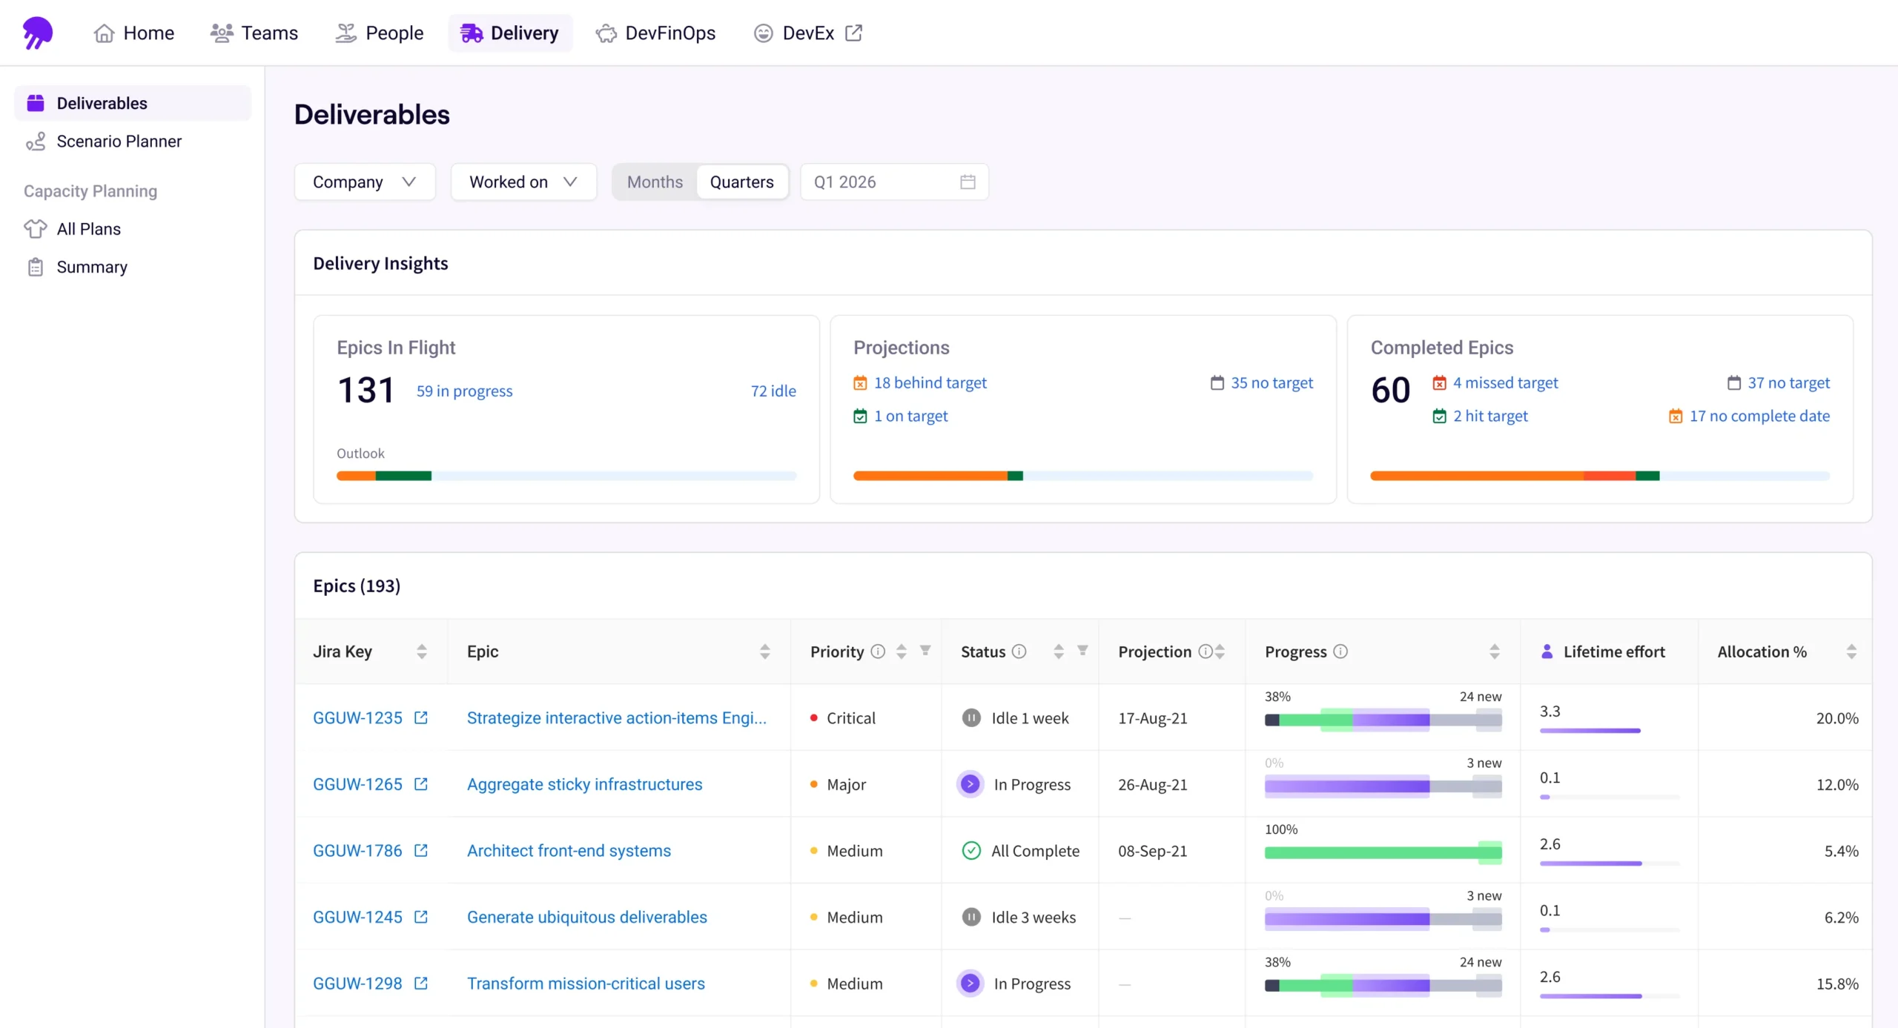The width and height of the screenshot is (1898, 1028).
Task: Switch the period toggle to Months
Action: 654,181
